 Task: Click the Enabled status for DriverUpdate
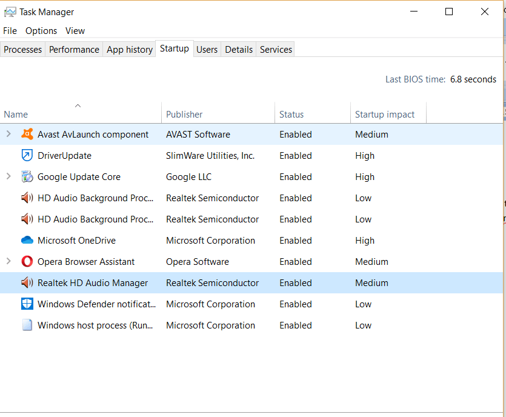coord(296,156)
